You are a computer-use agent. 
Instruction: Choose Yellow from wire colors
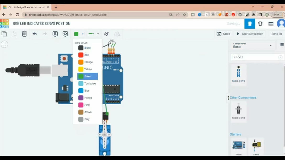87,69
